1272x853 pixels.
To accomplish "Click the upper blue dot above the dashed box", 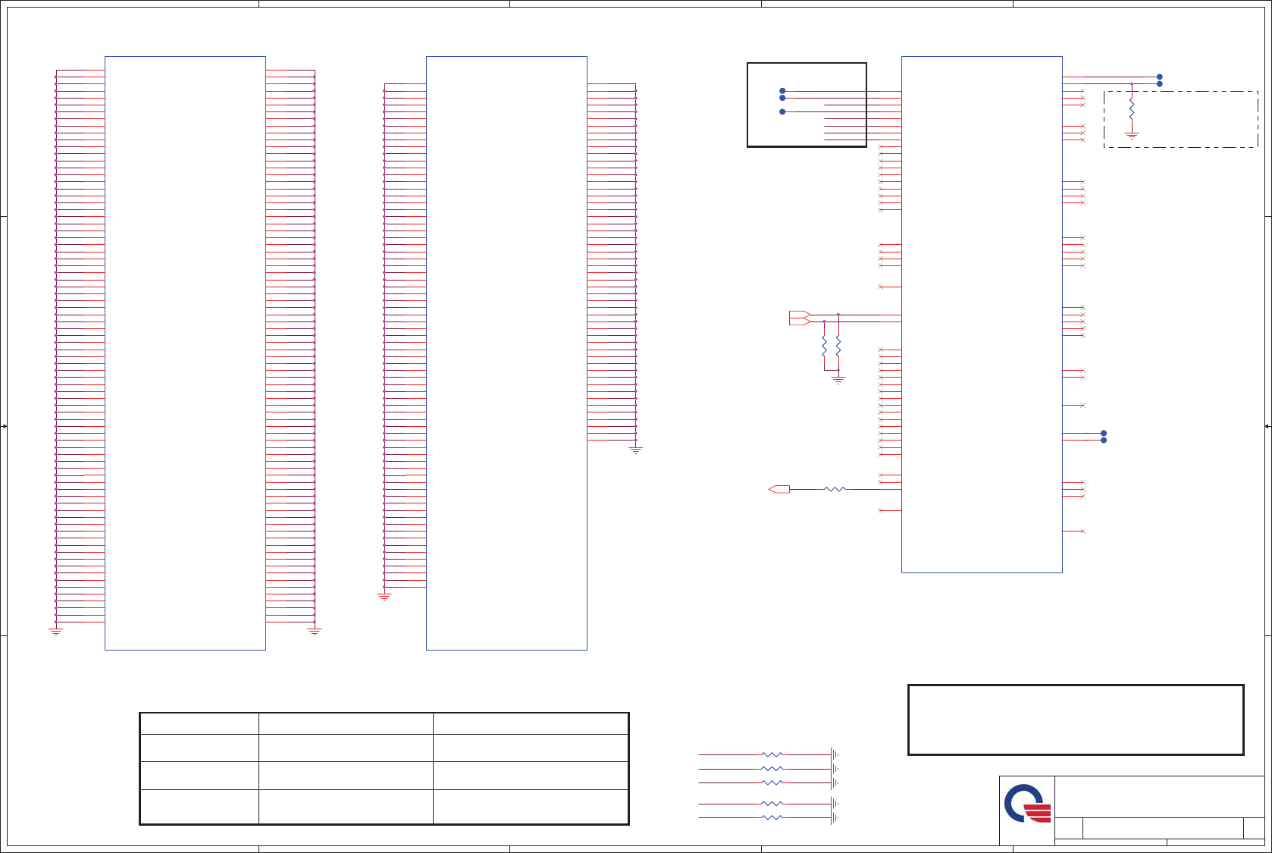I will (x=1160, y=77).
